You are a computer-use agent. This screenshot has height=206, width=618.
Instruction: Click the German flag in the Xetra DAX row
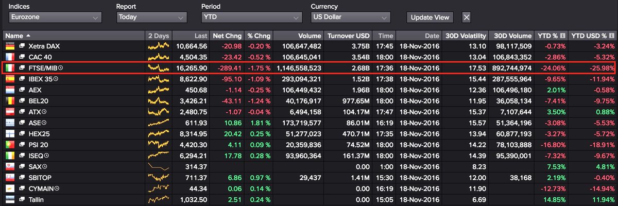point(10,46)
